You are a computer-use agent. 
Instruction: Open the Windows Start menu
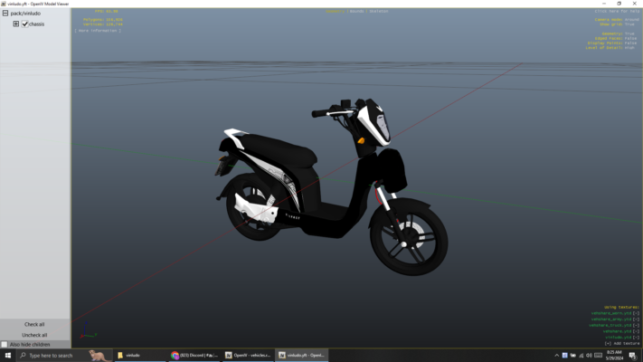(x=8, y=356)
